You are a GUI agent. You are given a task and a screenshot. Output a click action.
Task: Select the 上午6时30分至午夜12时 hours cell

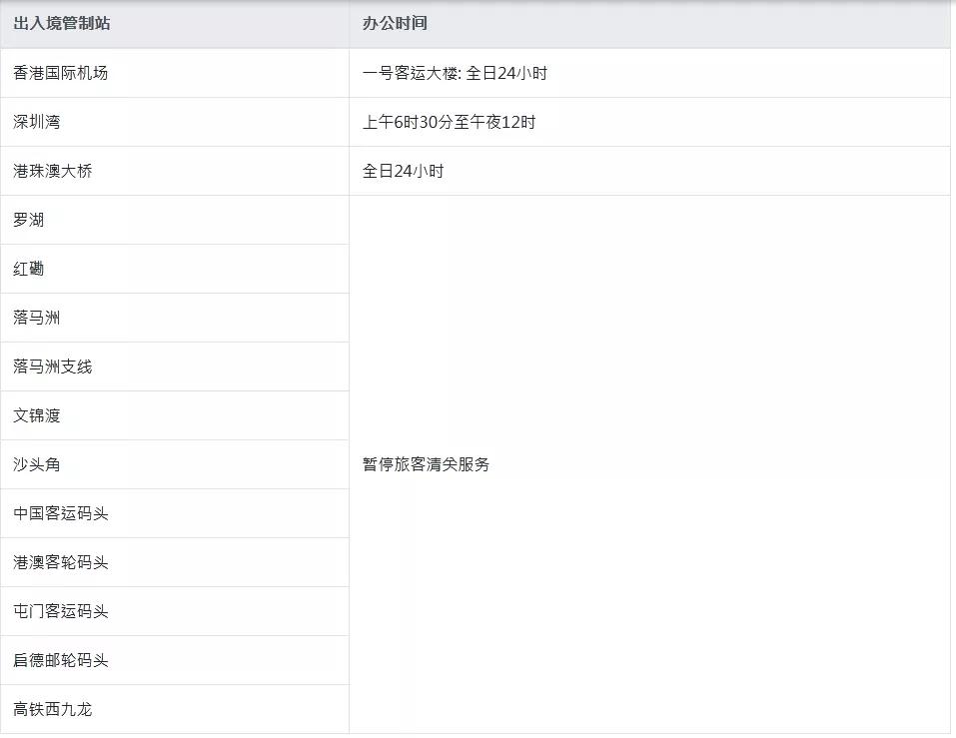click(x=449, y=122)
